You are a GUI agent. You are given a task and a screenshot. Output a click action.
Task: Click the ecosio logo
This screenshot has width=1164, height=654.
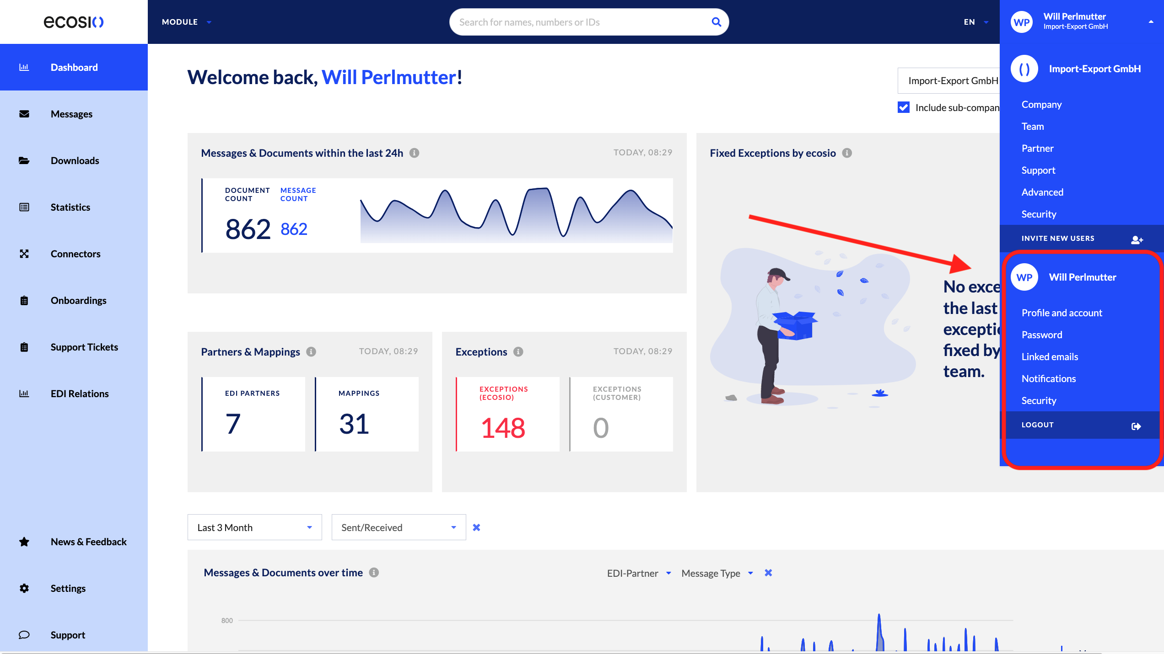[x=74, y=21]
